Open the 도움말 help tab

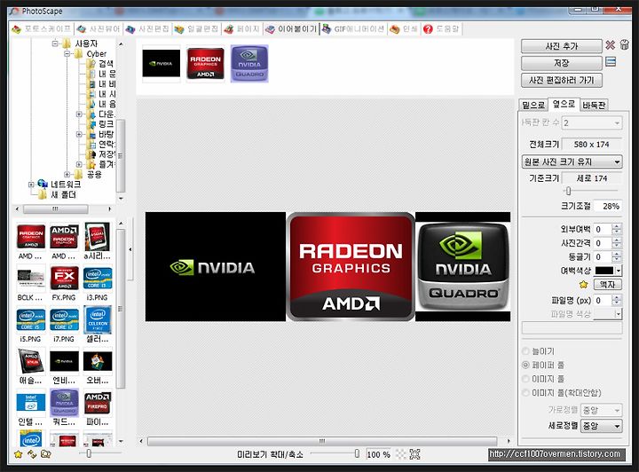(x=441, y=29)
